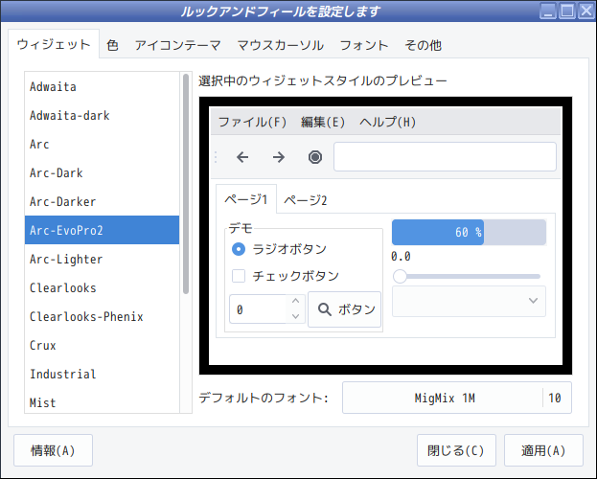The height and width of the screenshot is (479, 597).
Task: Select the Arc-EvoPro2 theme
Action: (102, 230)
